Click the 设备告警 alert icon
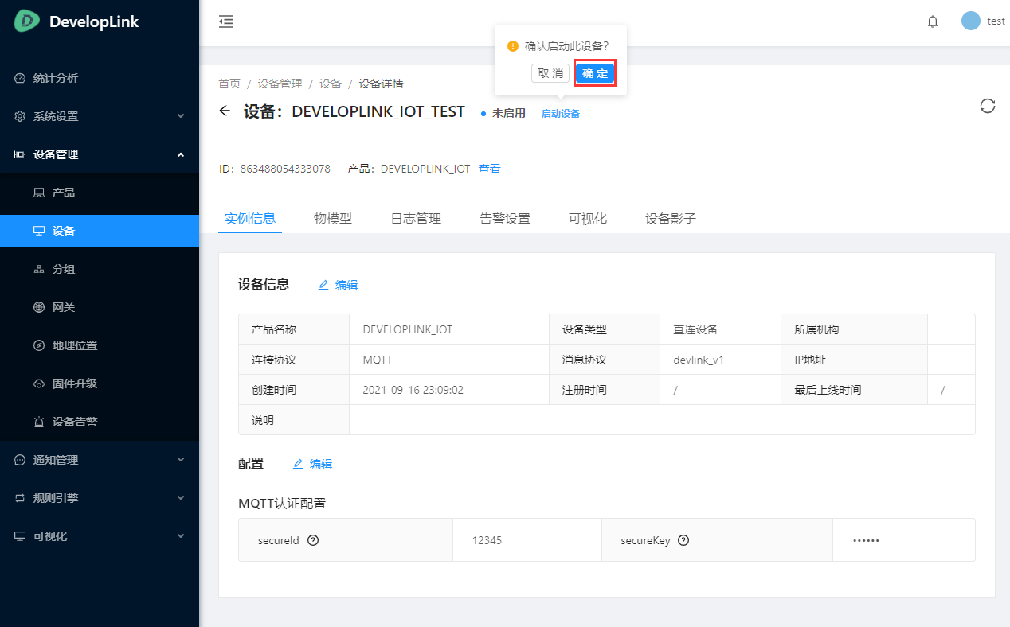The image size is (1010, 627). [39, 422]
